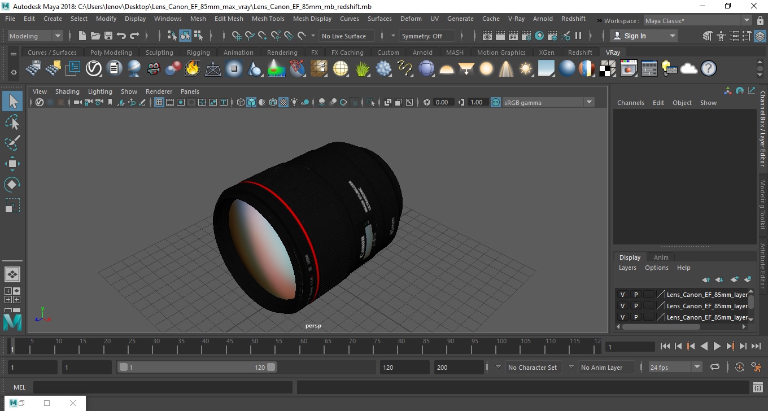
Task: Click the Open Scene folder icon
Action: click(95, 36)
